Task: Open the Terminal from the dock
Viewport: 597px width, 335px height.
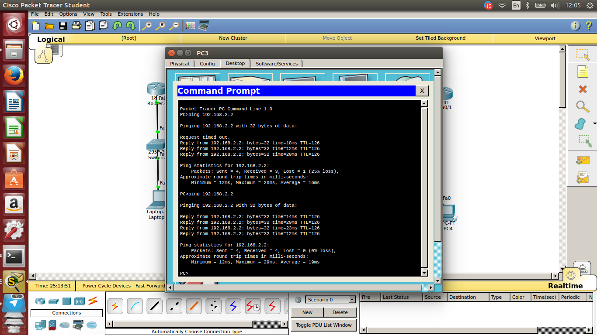Action: point(14,256)
